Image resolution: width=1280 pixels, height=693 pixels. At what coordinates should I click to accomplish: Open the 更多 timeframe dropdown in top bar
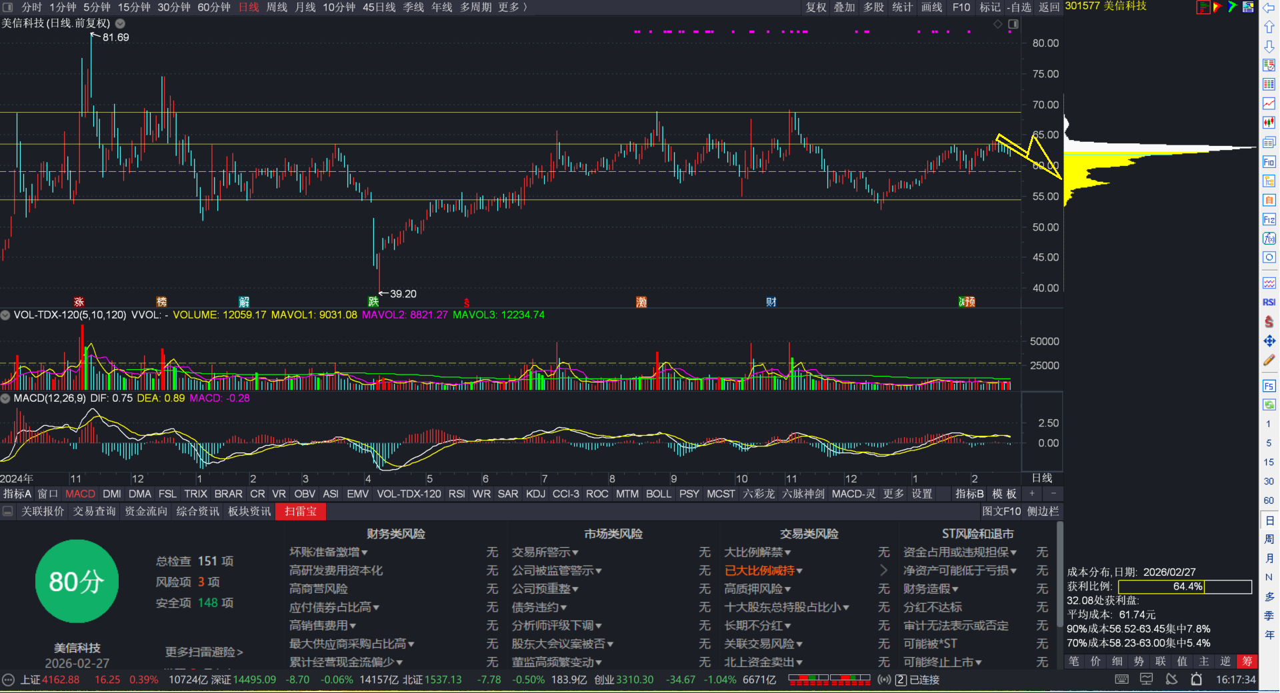click(512, 7)
